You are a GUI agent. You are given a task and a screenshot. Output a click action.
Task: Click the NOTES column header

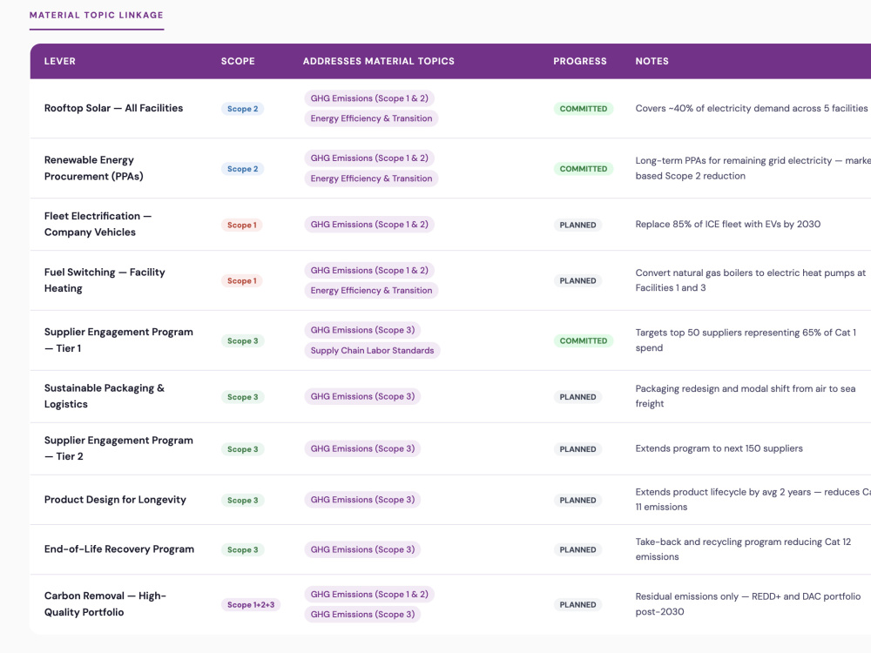click(x=652, y=61)
